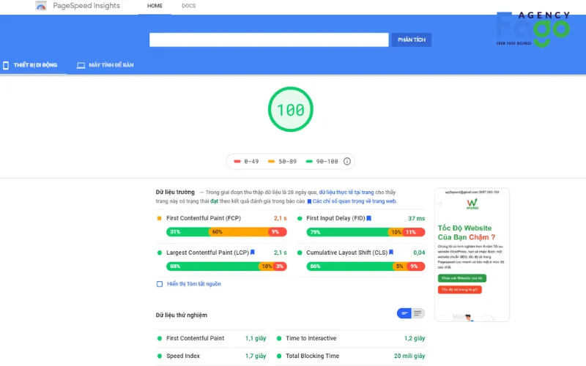The width and height of the screenshot is (586, 366).
Task: Click the green 90-100 legend marker
Action: click(x=309, y=161)
